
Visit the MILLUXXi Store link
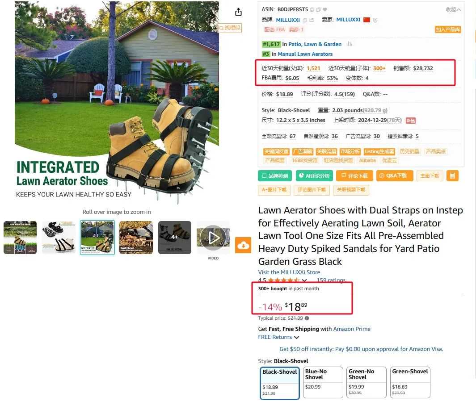pos(289,272)
